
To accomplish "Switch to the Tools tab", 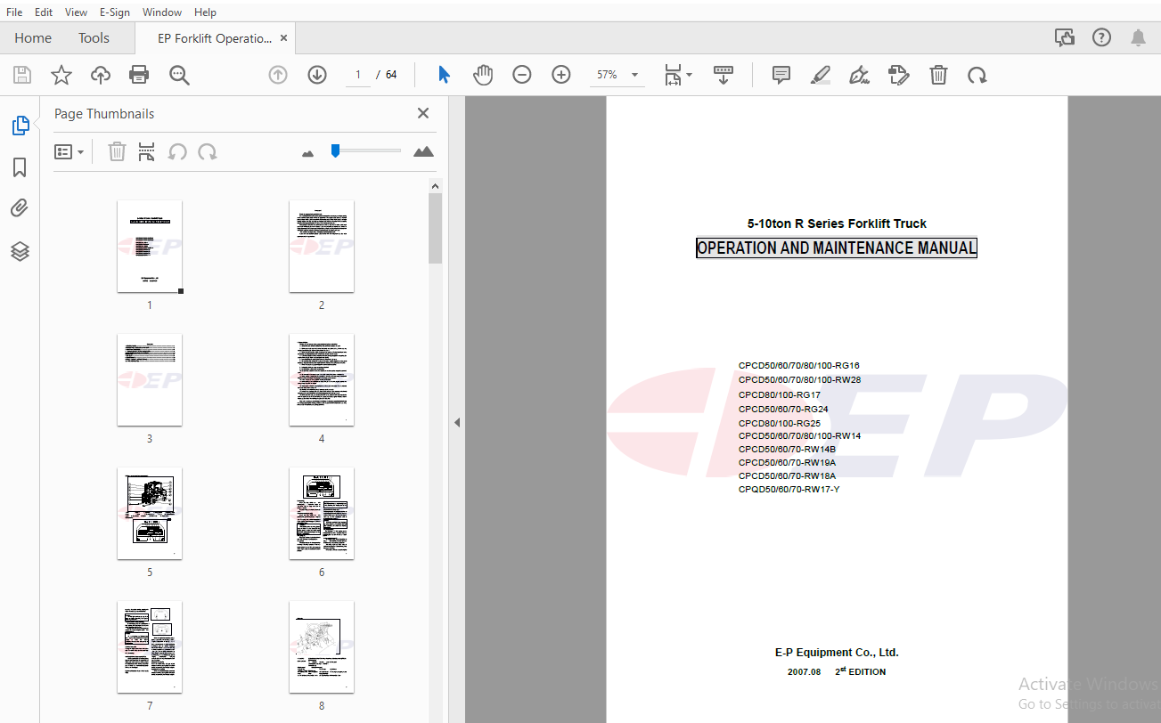I will [x=94, y=37].
